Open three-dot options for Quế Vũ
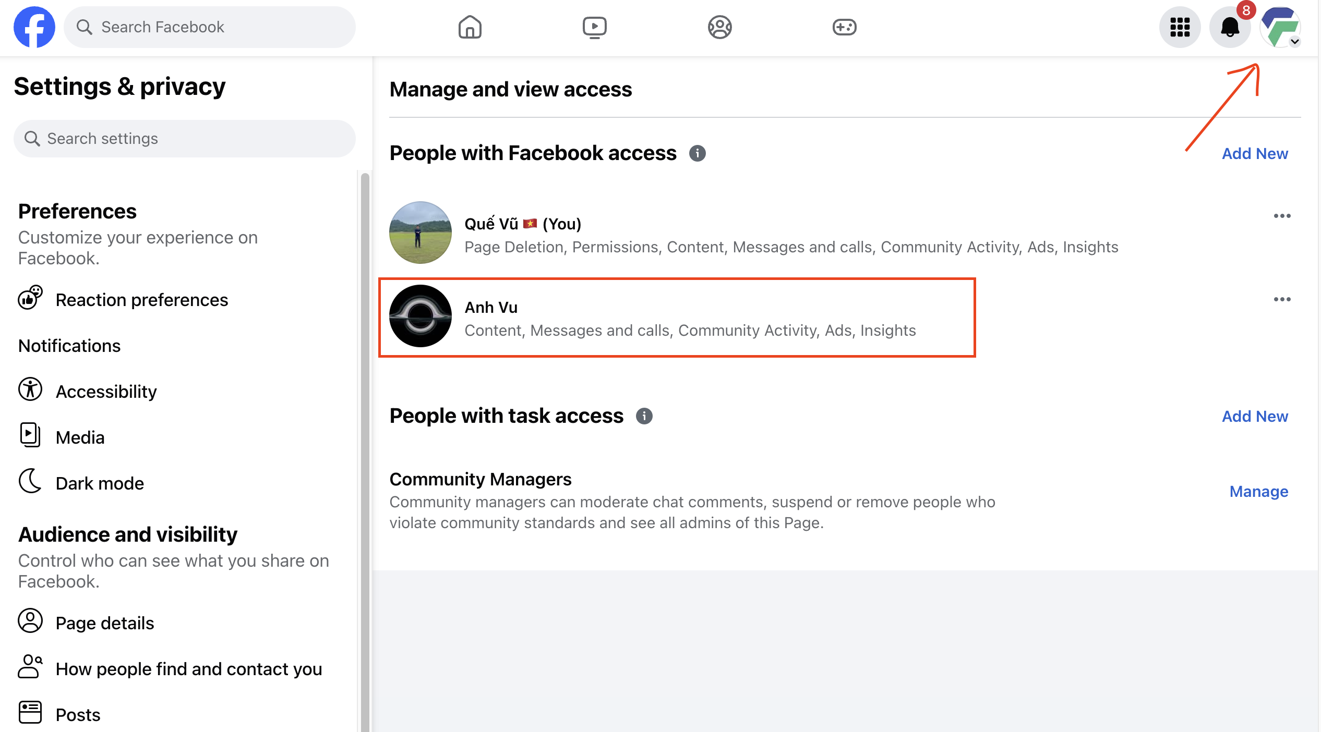 pos(1282,216)
